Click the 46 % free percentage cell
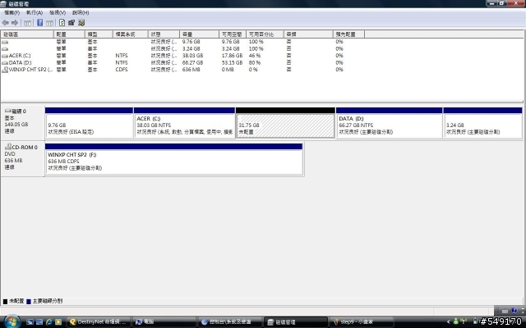This screenshot has width=526, height=328. click(x=255, y=56)
